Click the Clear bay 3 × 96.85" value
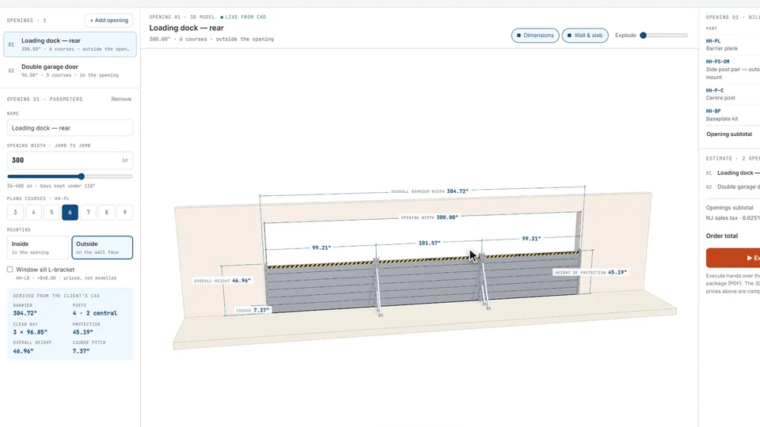This screenshot has height=427, width=760. [30, 332]
